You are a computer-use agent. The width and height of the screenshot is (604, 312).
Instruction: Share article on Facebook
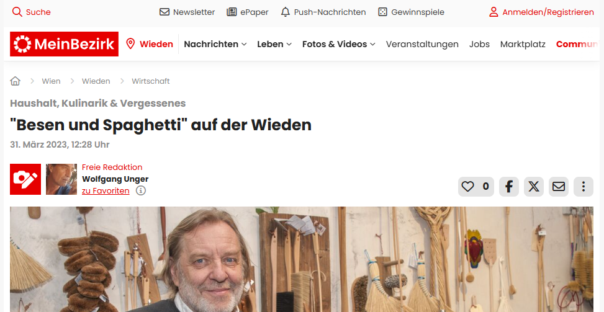509,187
